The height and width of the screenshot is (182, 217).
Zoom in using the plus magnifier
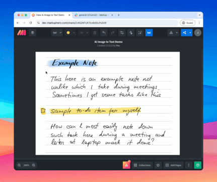click(x=34, y=165)
